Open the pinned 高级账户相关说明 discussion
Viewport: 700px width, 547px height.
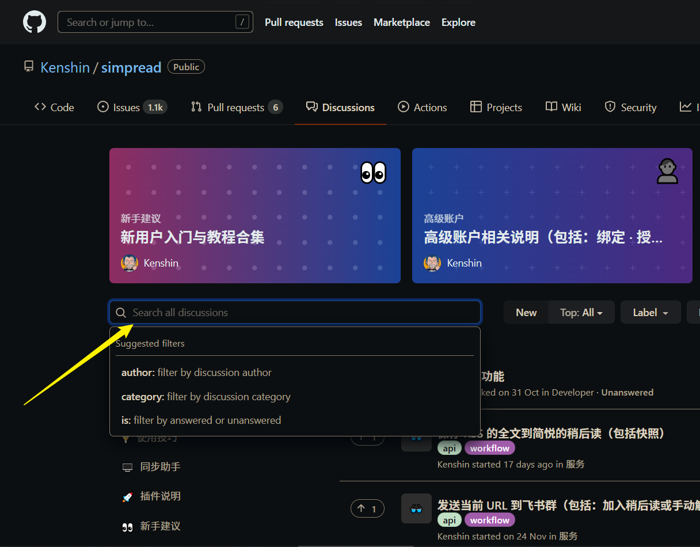click(x=543, y=237)
